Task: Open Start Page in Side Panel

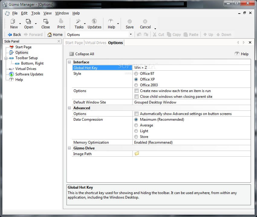Action: [24, 47]
